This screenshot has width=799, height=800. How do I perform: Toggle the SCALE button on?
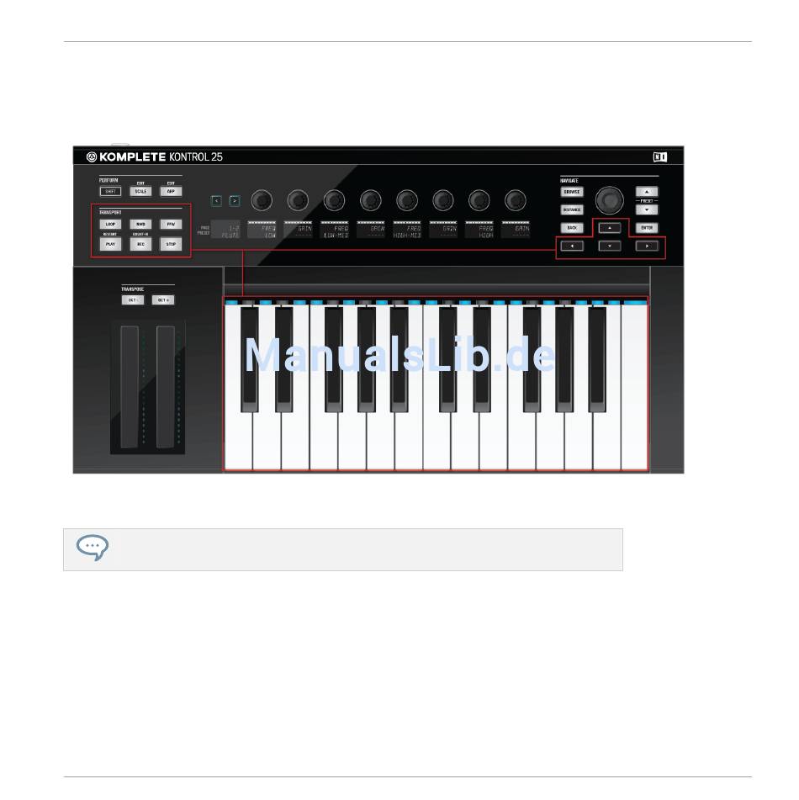[140, 191]
